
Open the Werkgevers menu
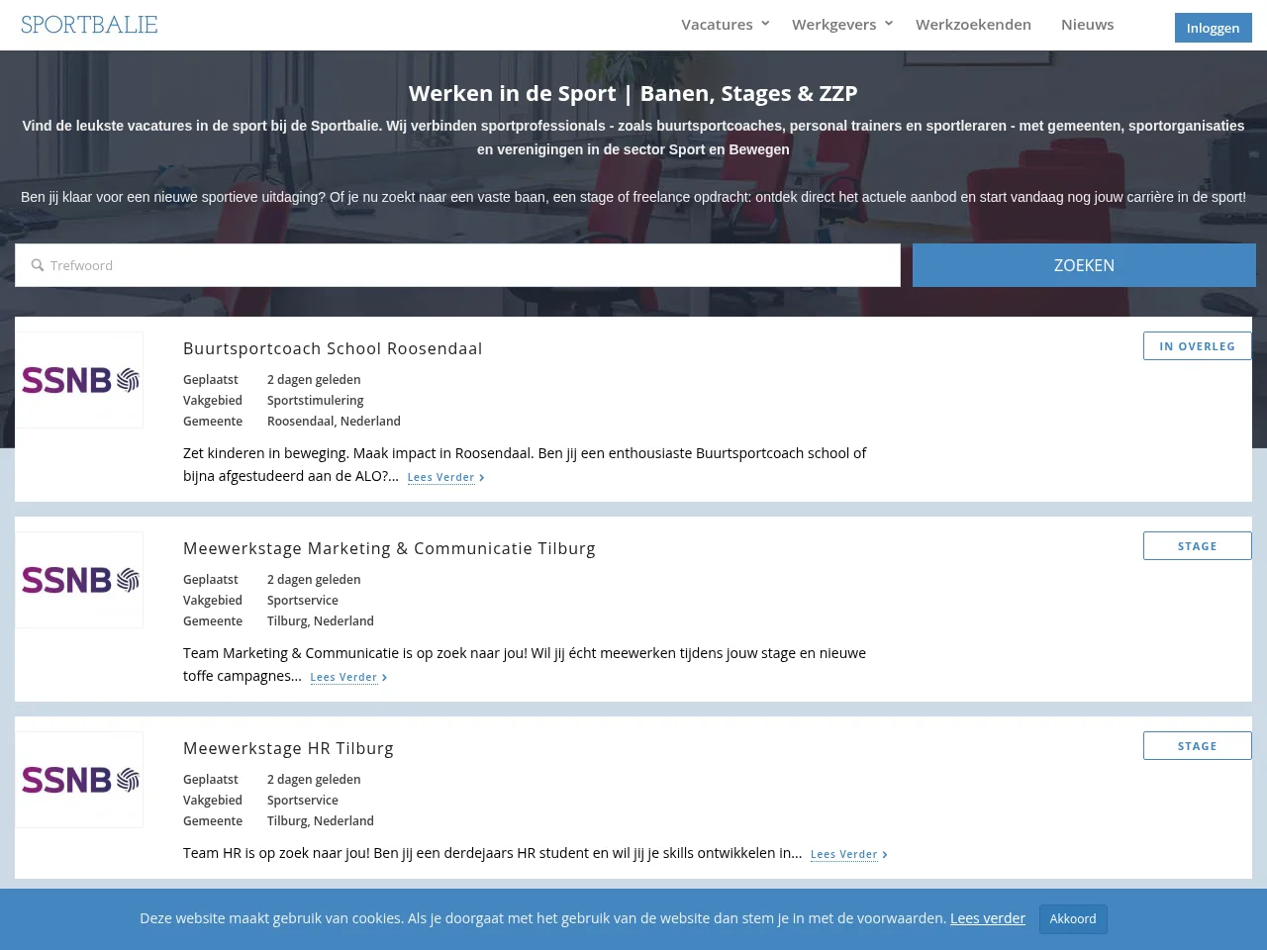pos(833,25)
